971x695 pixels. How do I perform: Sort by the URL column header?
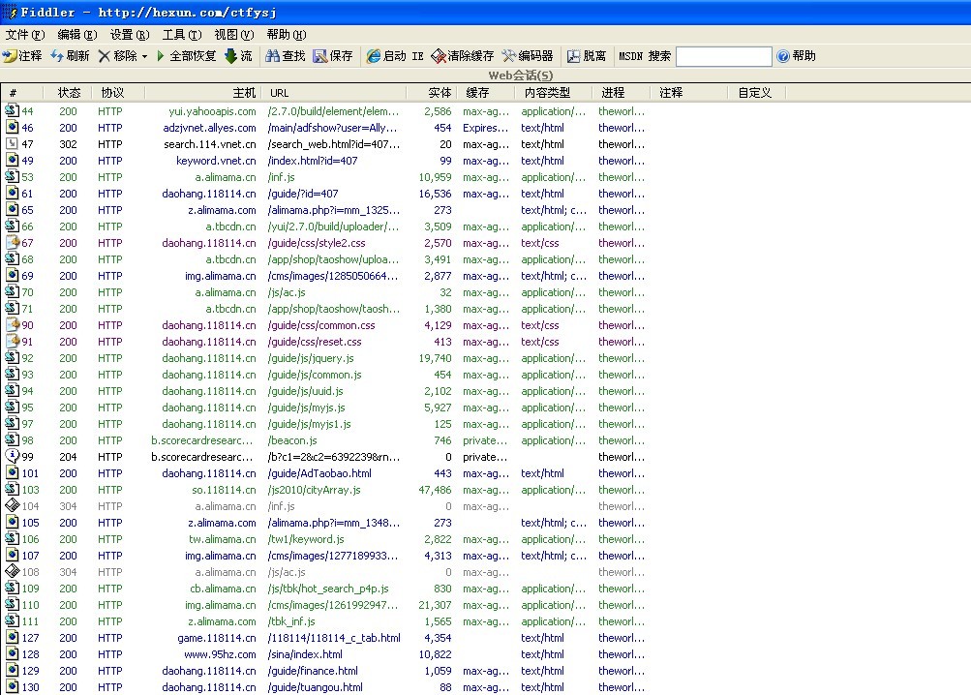[x=334, y=93]
